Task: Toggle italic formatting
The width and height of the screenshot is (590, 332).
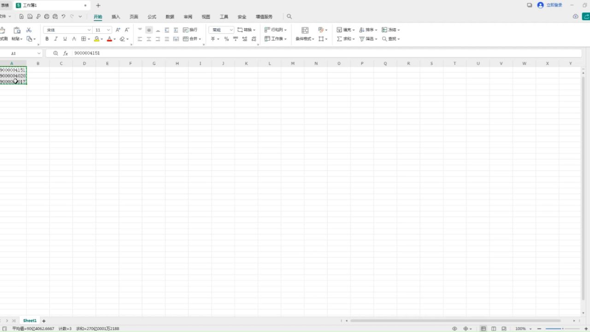Action: tap(56, 39)
